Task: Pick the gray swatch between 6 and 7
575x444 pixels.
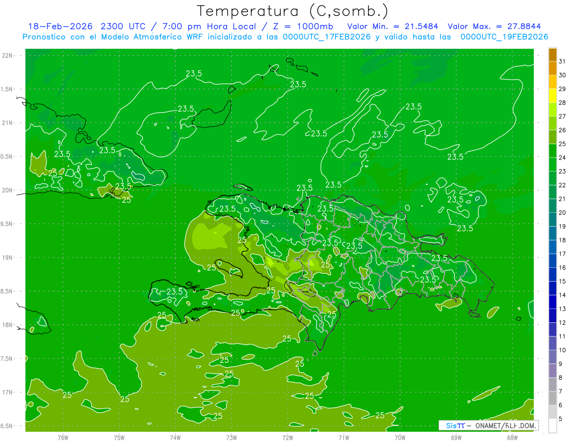Action: click(552, 398)
